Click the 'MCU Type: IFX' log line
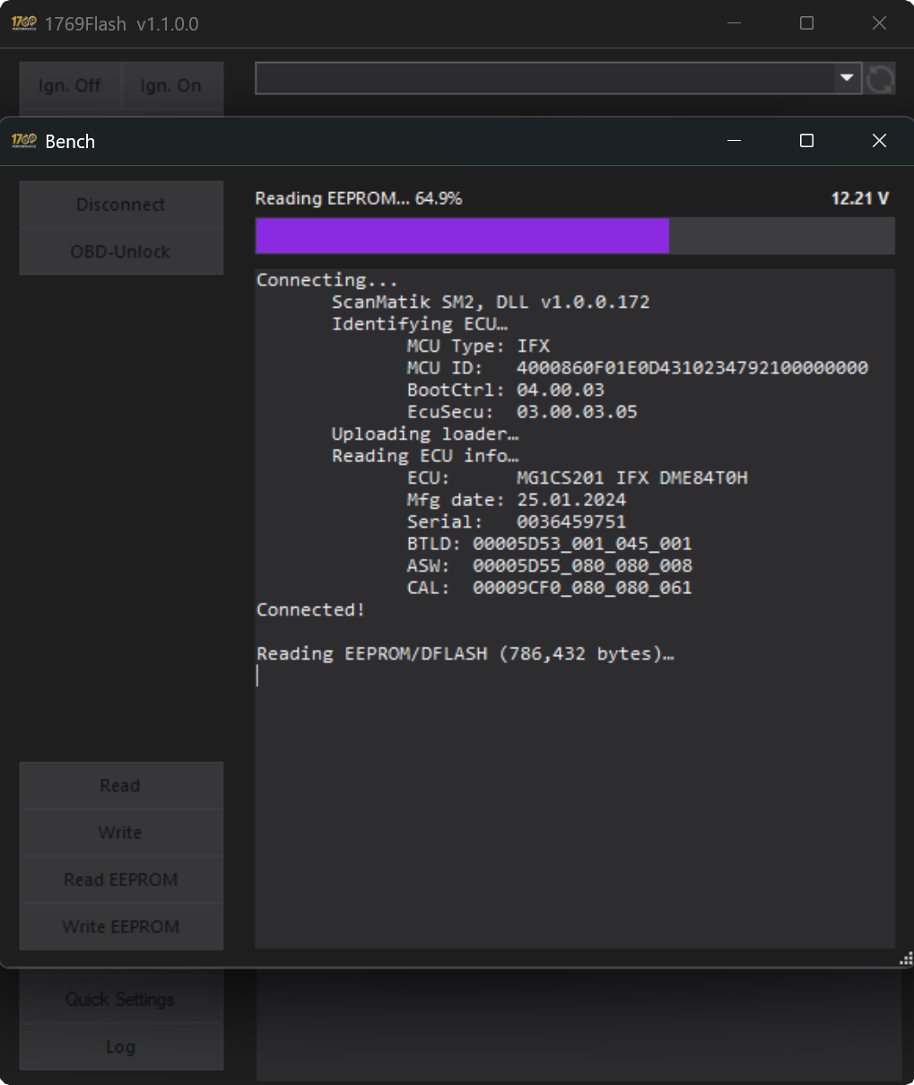 pos(478,346)
